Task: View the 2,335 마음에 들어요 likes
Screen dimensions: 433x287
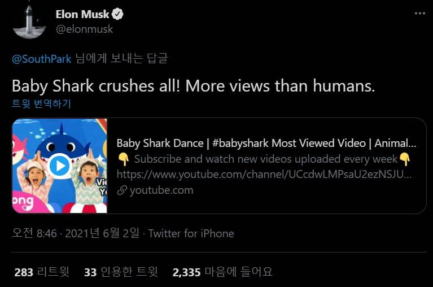Action: pyautogui.click(x=222, y=272)
